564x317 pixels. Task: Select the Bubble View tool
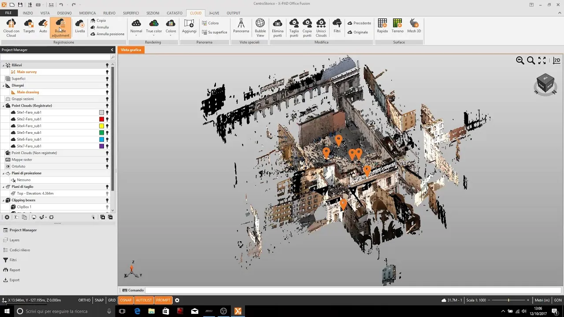260,27
